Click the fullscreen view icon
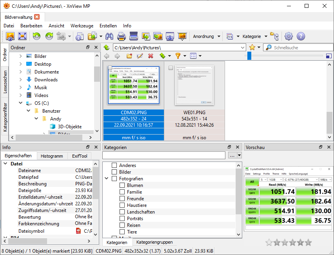 point(22,36)
